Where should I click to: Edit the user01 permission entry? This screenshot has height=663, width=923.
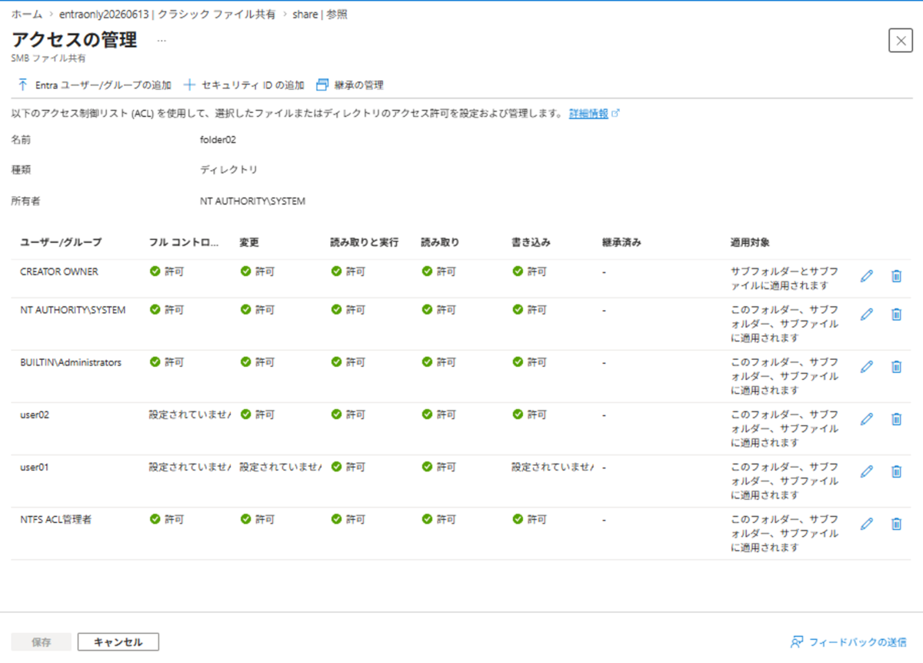(867, 471)
